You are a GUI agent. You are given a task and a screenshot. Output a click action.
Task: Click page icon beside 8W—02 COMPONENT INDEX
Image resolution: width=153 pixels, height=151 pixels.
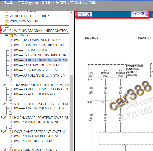point(11,40)
